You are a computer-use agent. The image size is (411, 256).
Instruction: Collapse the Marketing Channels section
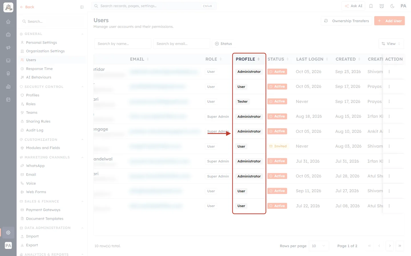(x=82, y=157)
